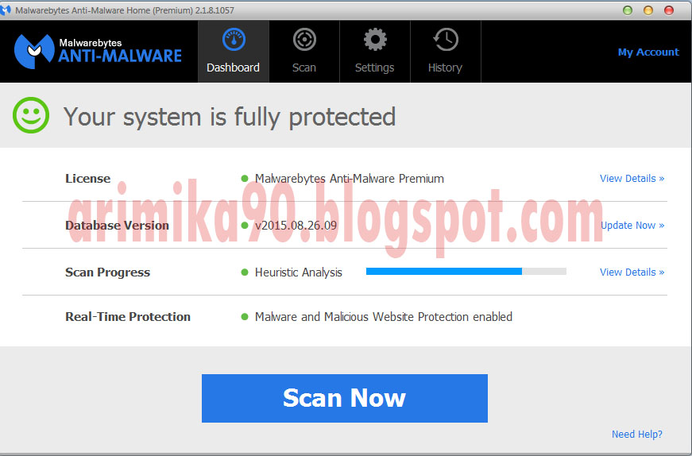Click the Malwarebytes Anti-Malware logo

[x=98, y=52]
